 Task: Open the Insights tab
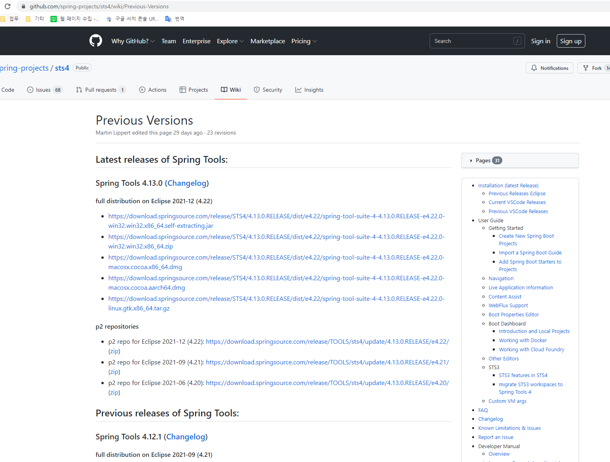(x=309, y=90)
